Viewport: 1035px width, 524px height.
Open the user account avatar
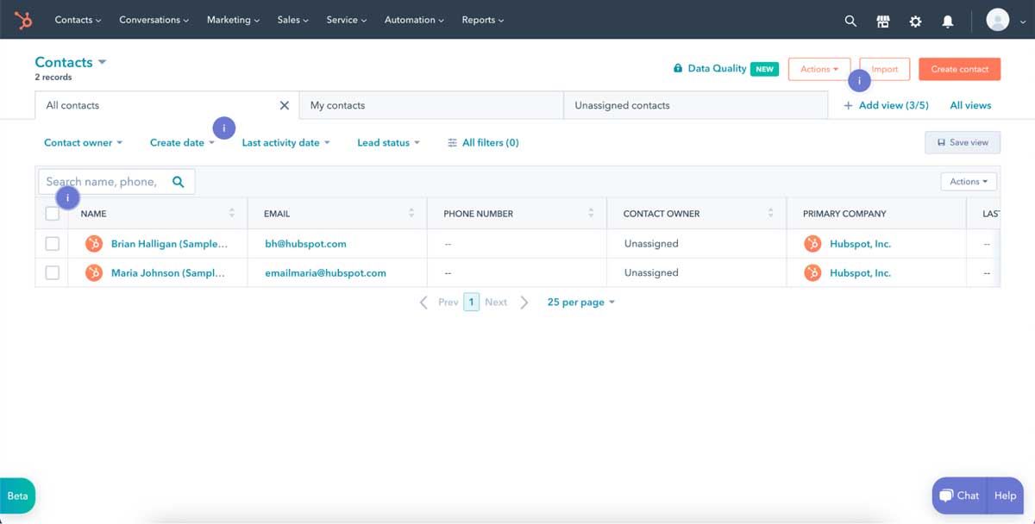997,20
